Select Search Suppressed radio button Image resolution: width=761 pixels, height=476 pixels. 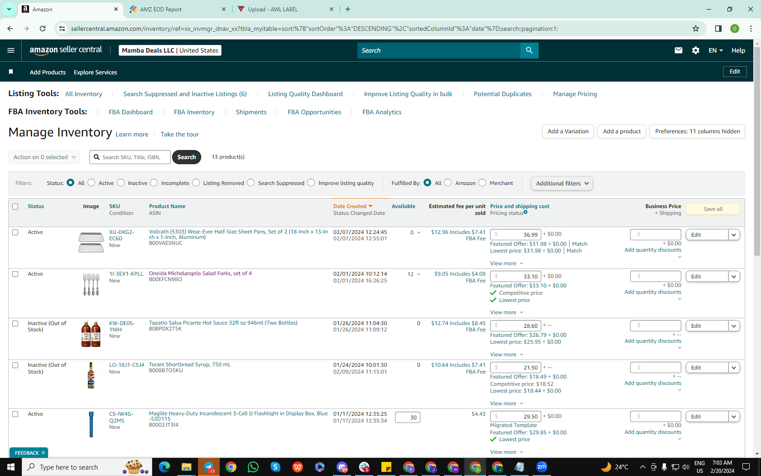(x=251, y=183)
